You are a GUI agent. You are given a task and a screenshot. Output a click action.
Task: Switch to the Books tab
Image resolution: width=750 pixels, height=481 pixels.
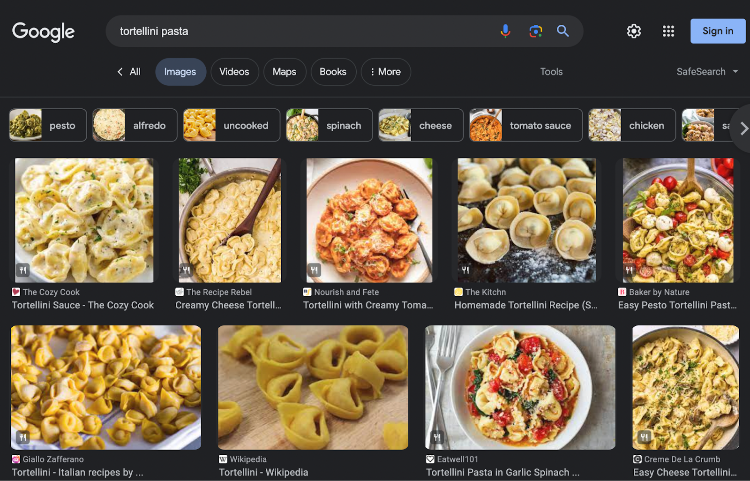pos(333,72)
